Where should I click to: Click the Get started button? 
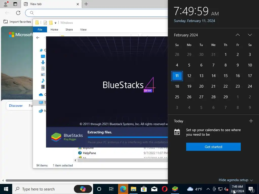point(213,147)
